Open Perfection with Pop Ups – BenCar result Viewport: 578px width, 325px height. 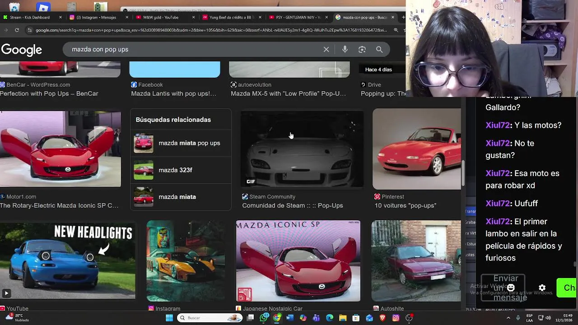click(49, 93)
